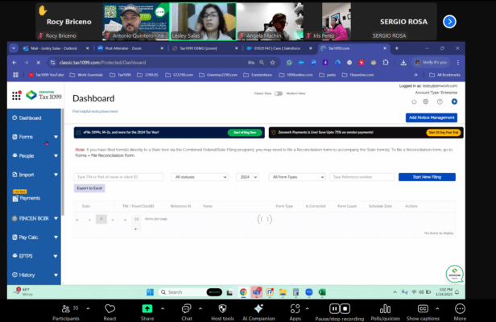The image size is (496, 322).
Task: Click the green Share screen icon
Action: point(147,308)
